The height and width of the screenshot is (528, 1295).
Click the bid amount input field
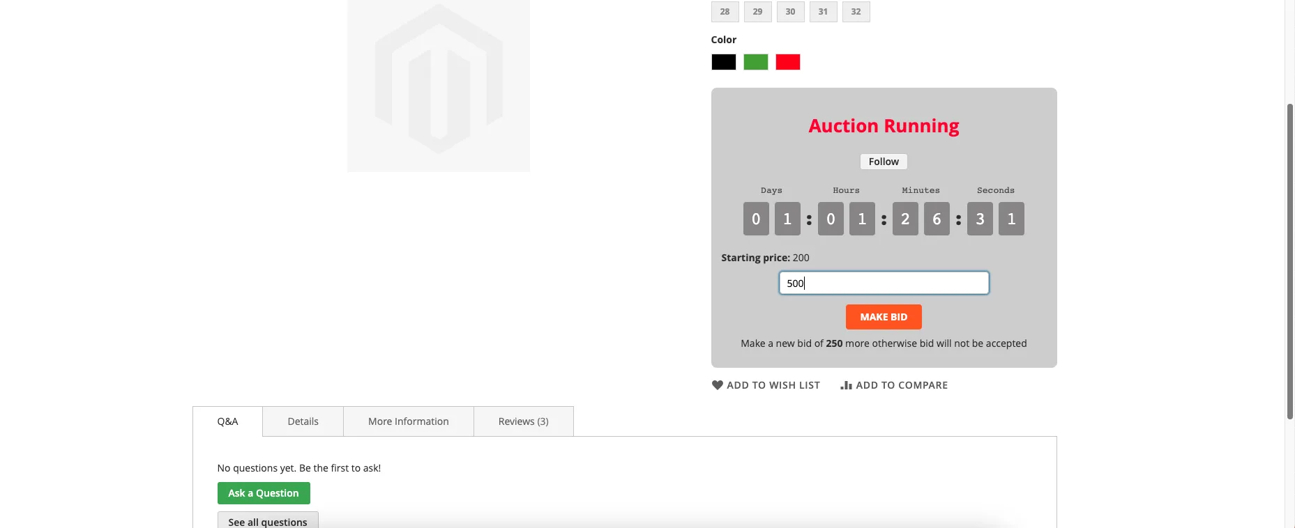[884, 283]
